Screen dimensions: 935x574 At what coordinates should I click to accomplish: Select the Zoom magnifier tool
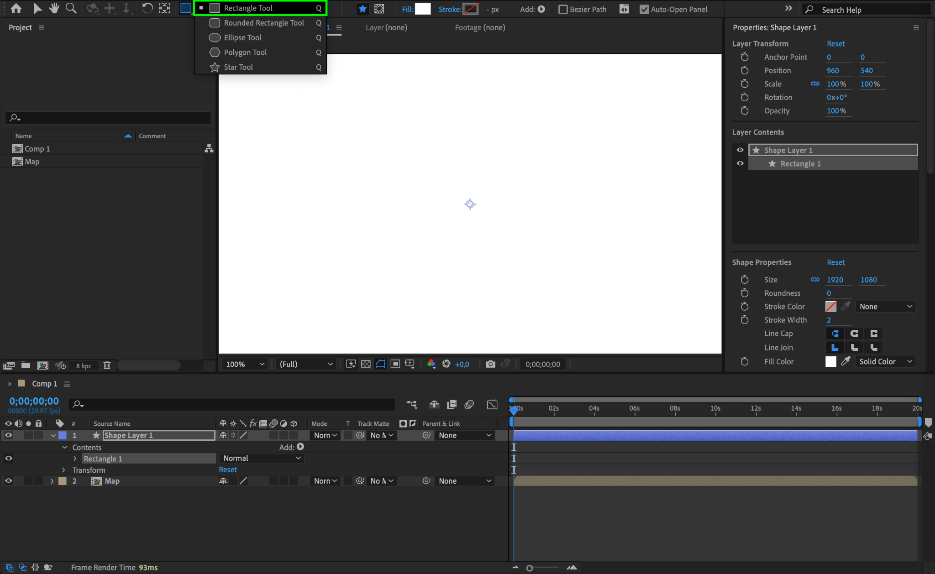coord(71,8)
